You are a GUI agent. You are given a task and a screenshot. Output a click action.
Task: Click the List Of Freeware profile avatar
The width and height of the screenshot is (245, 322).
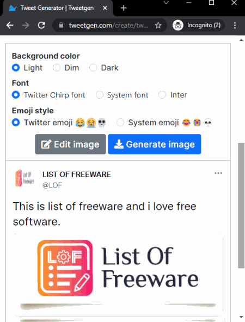click(x=24, y=178)
